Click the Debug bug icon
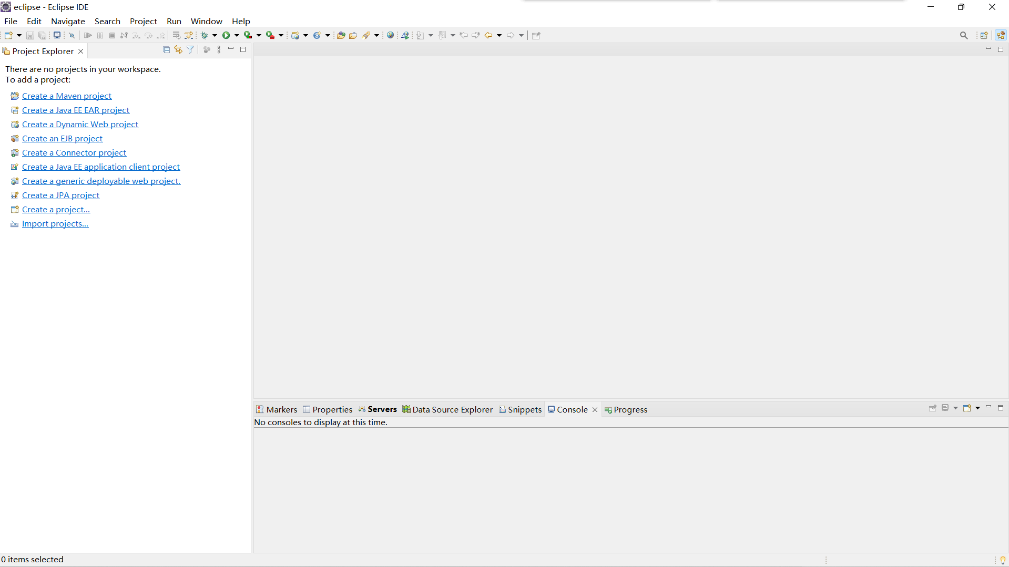The width and height of the screenshot is (1009, 567). click(205, 35)
